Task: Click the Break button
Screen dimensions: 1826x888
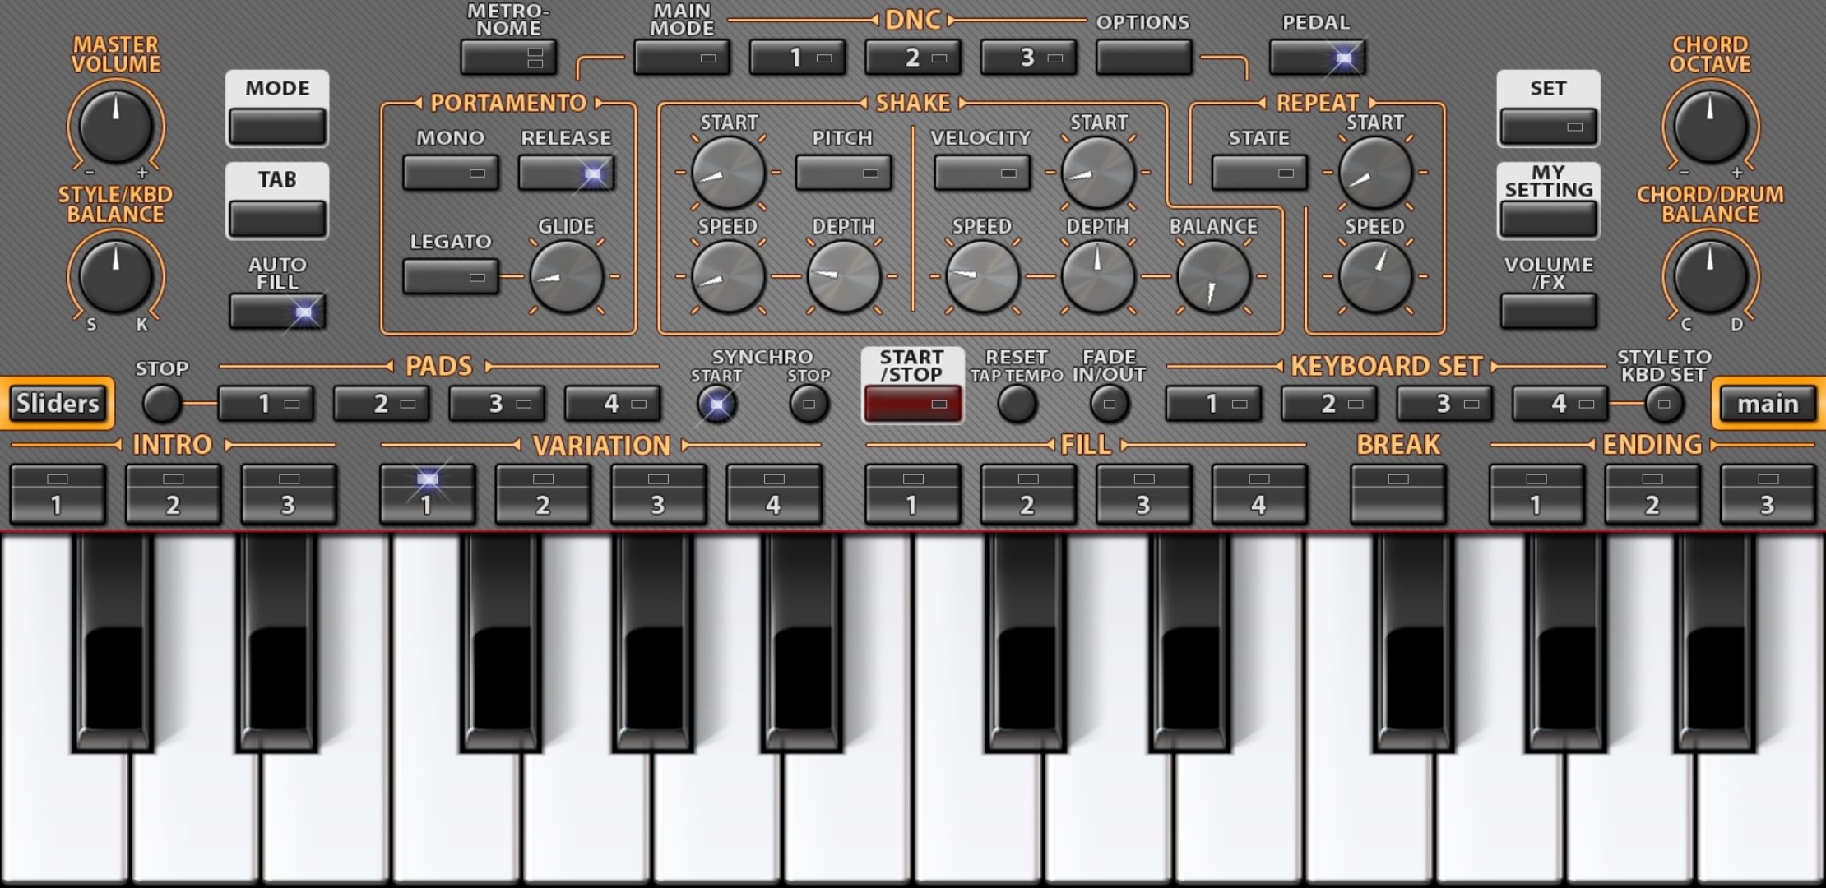Action: coord(1397,493)
